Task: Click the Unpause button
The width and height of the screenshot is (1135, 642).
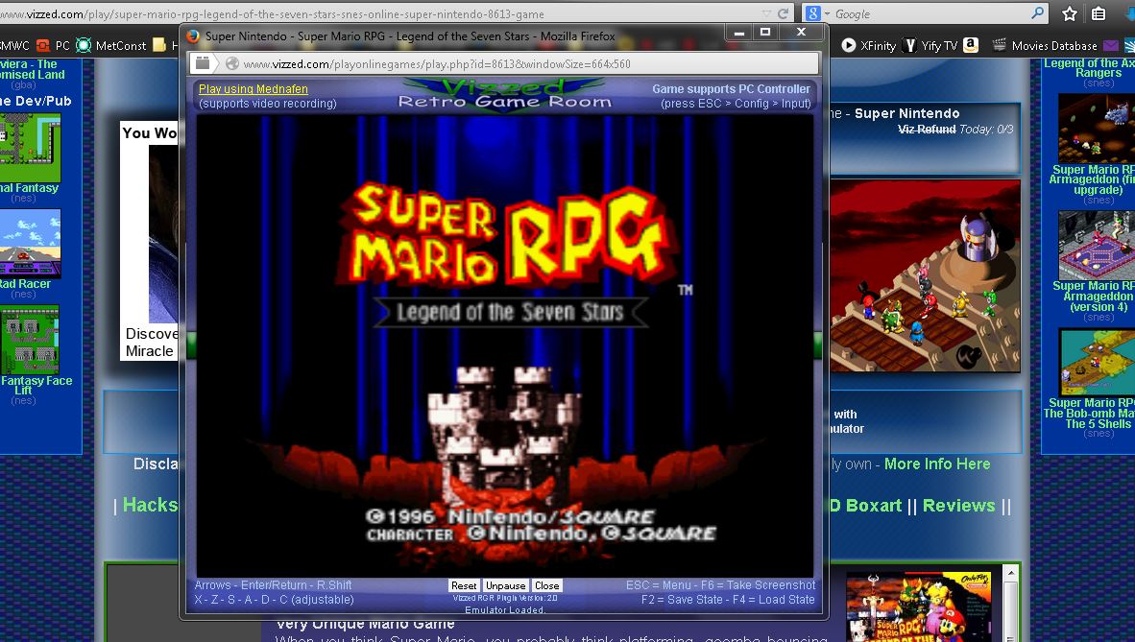Action: click(505, 585)
